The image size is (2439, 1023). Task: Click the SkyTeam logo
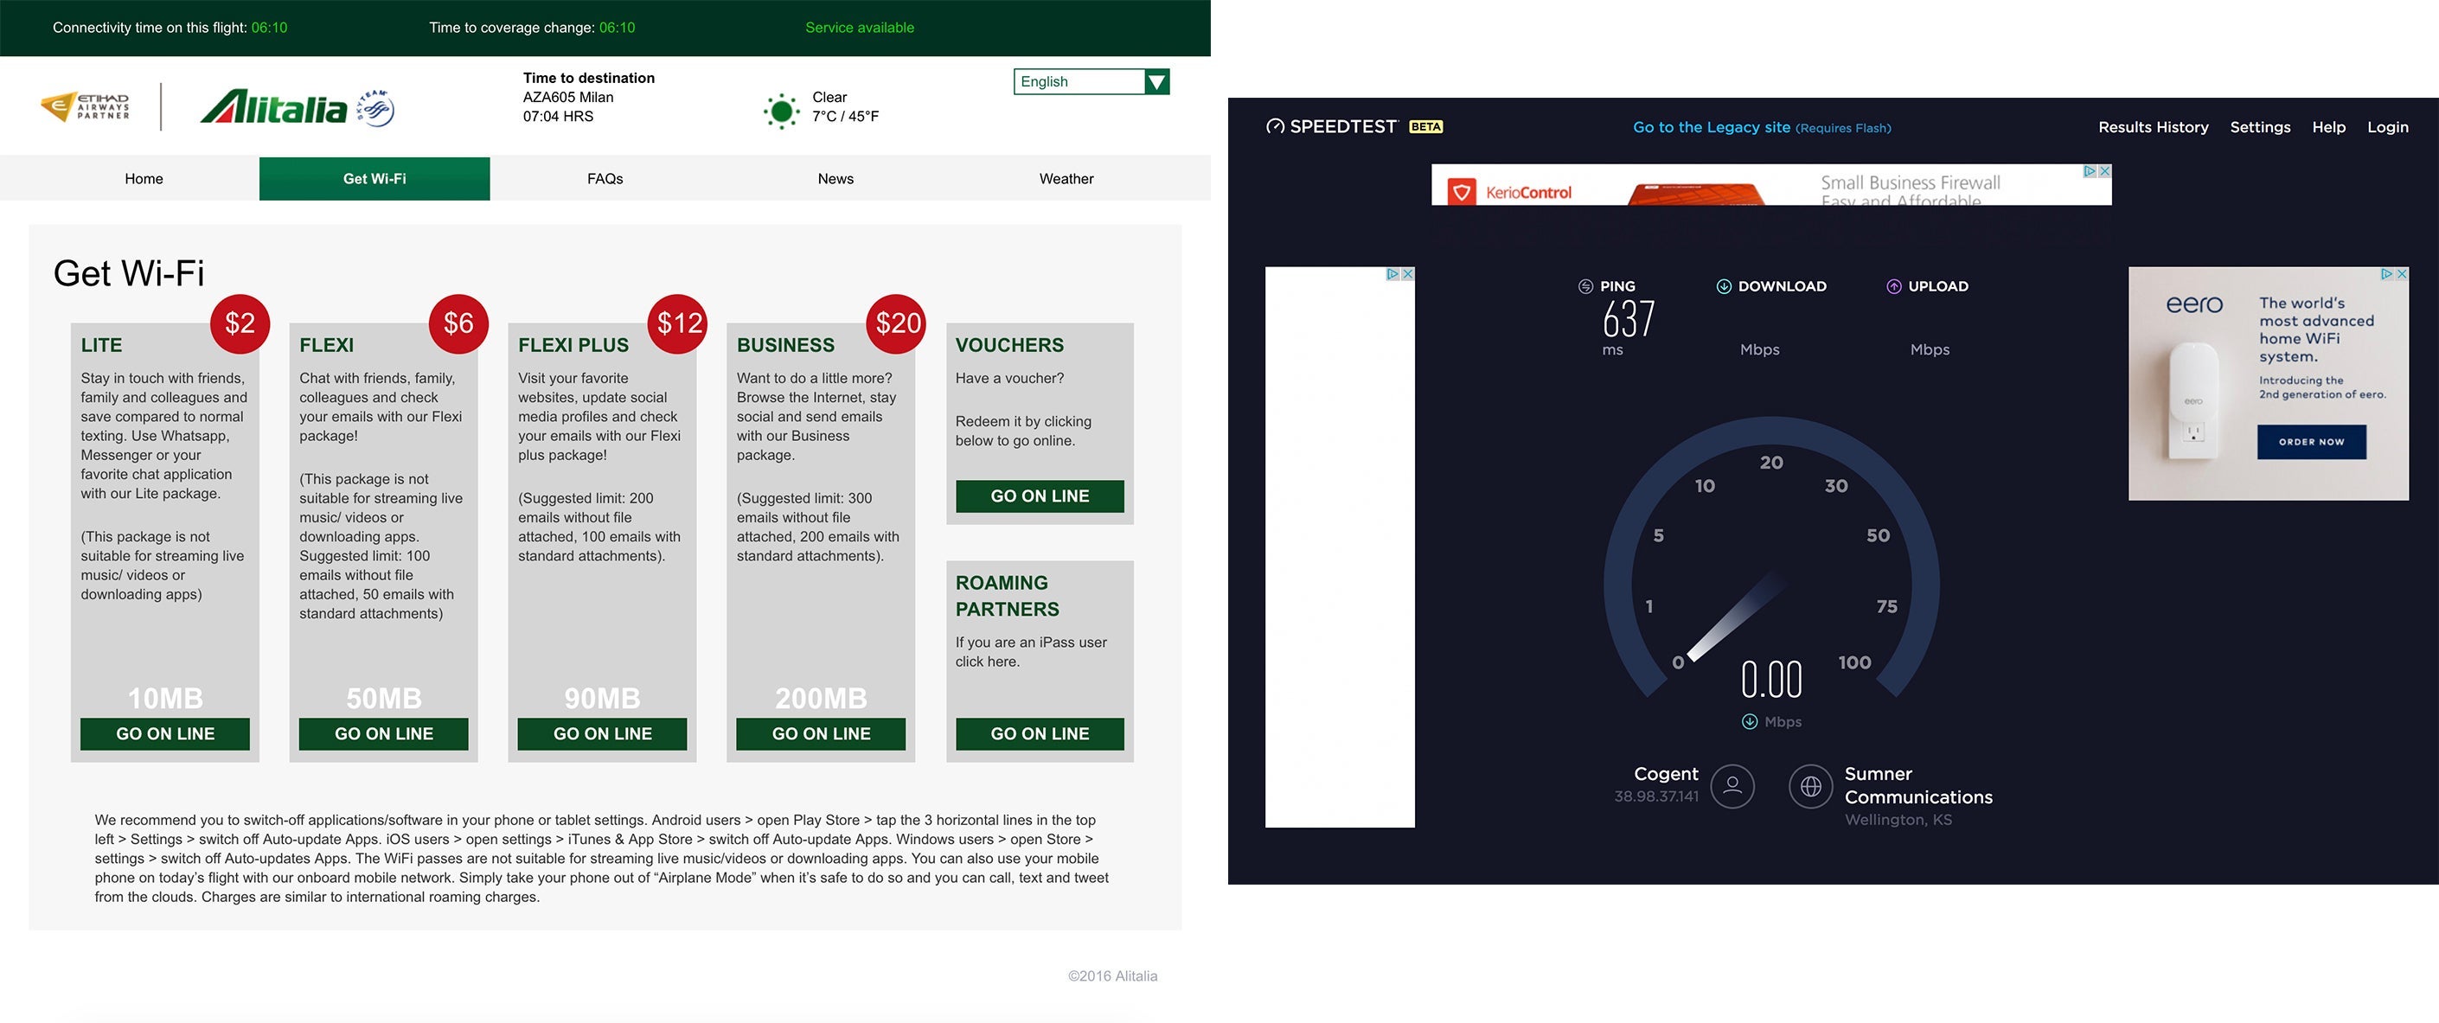click(x=376, y=108)
